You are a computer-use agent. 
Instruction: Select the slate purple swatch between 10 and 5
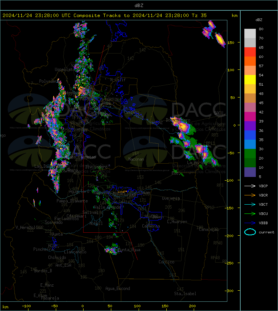250,172
